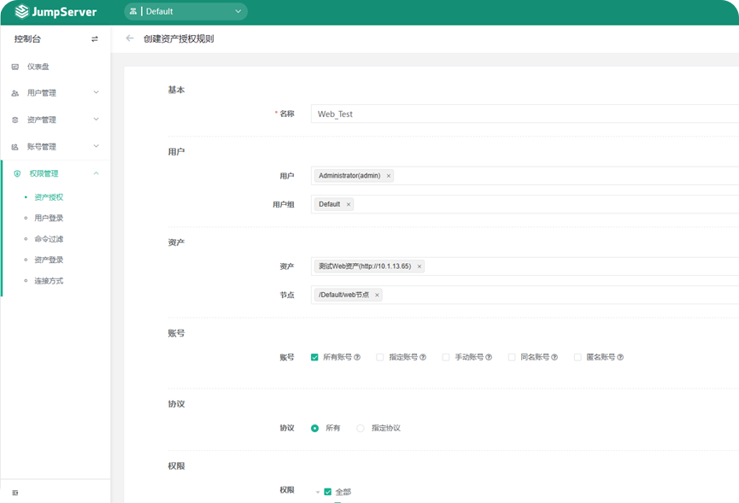Expand the 用户管理 menu
Image resolution: width=739 pixels, height=503 pixels.
point(56,93)
